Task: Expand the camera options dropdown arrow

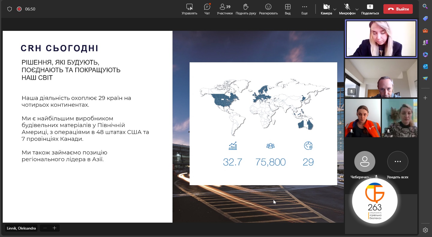Action: point(335,9)
